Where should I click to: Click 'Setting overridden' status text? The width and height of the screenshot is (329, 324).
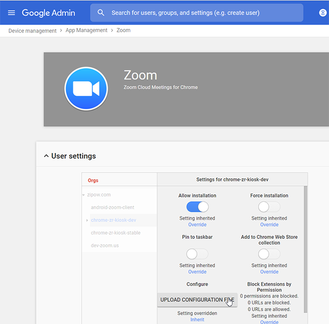197,313
